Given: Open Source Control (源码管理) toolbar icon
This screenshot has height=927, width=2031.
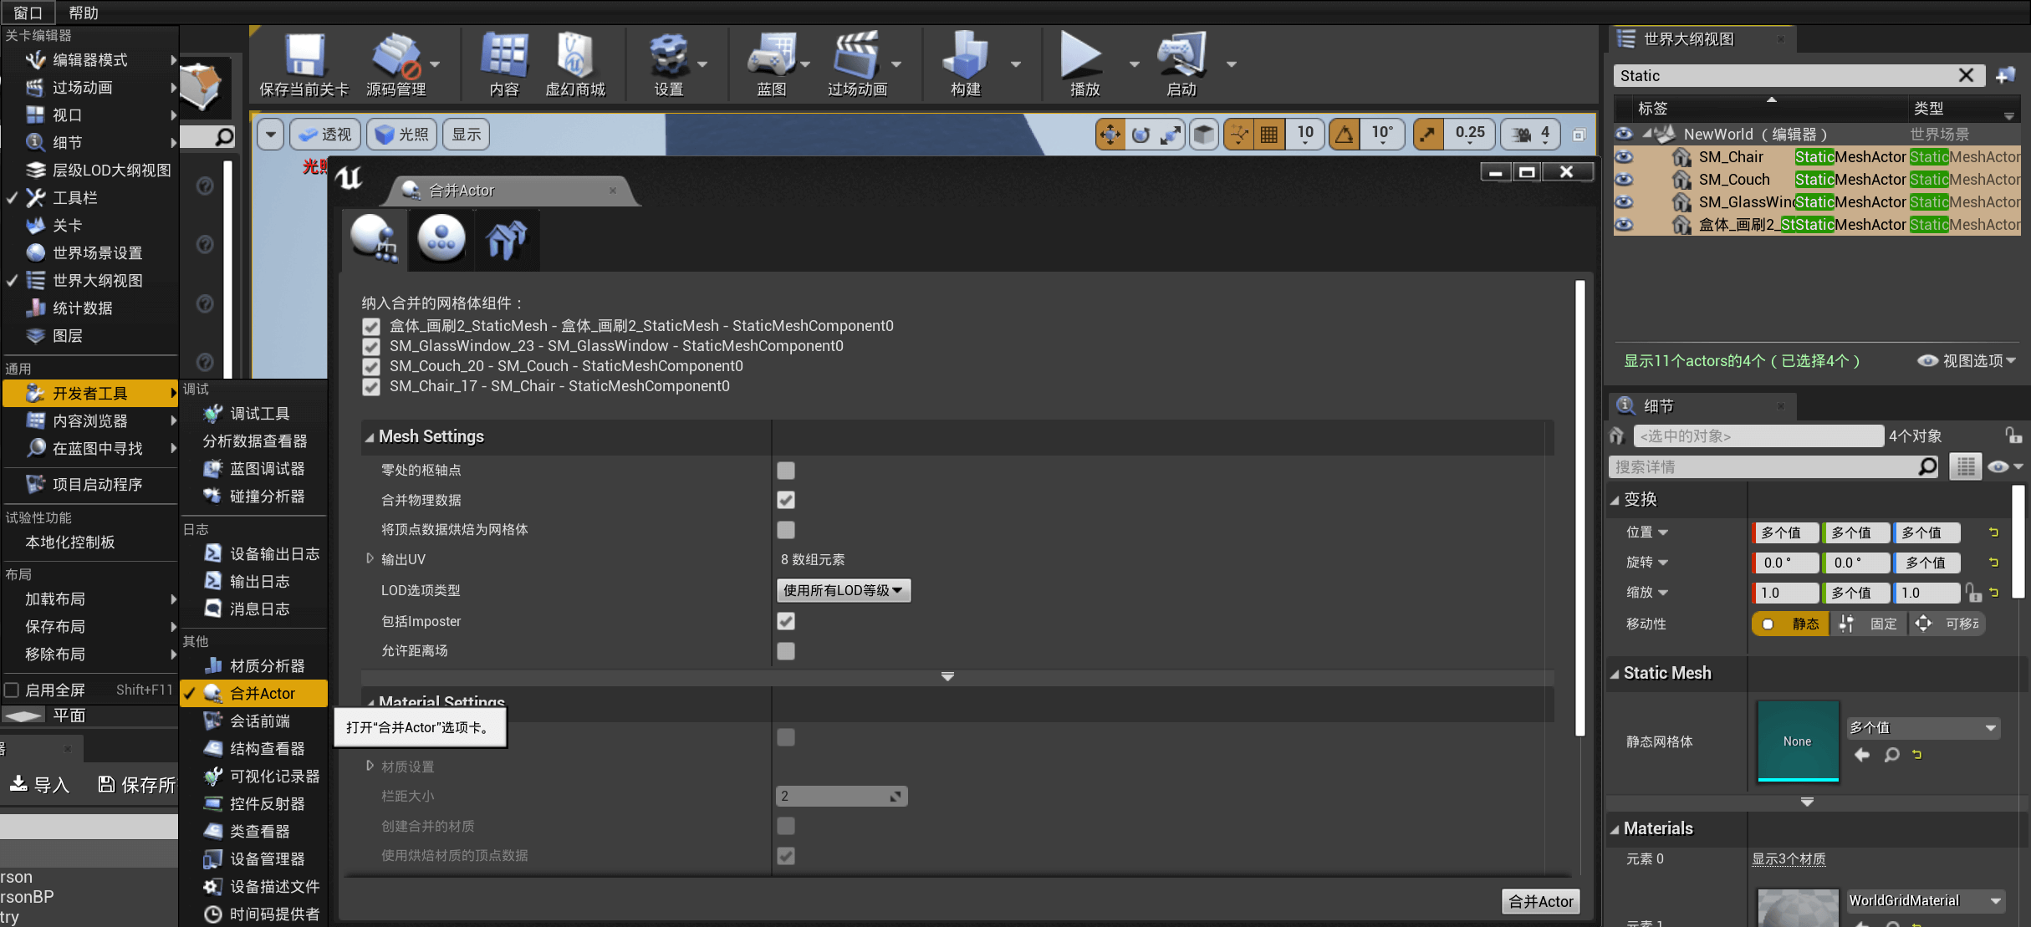Looking at the screenshot, I should (x=396, y=64).
